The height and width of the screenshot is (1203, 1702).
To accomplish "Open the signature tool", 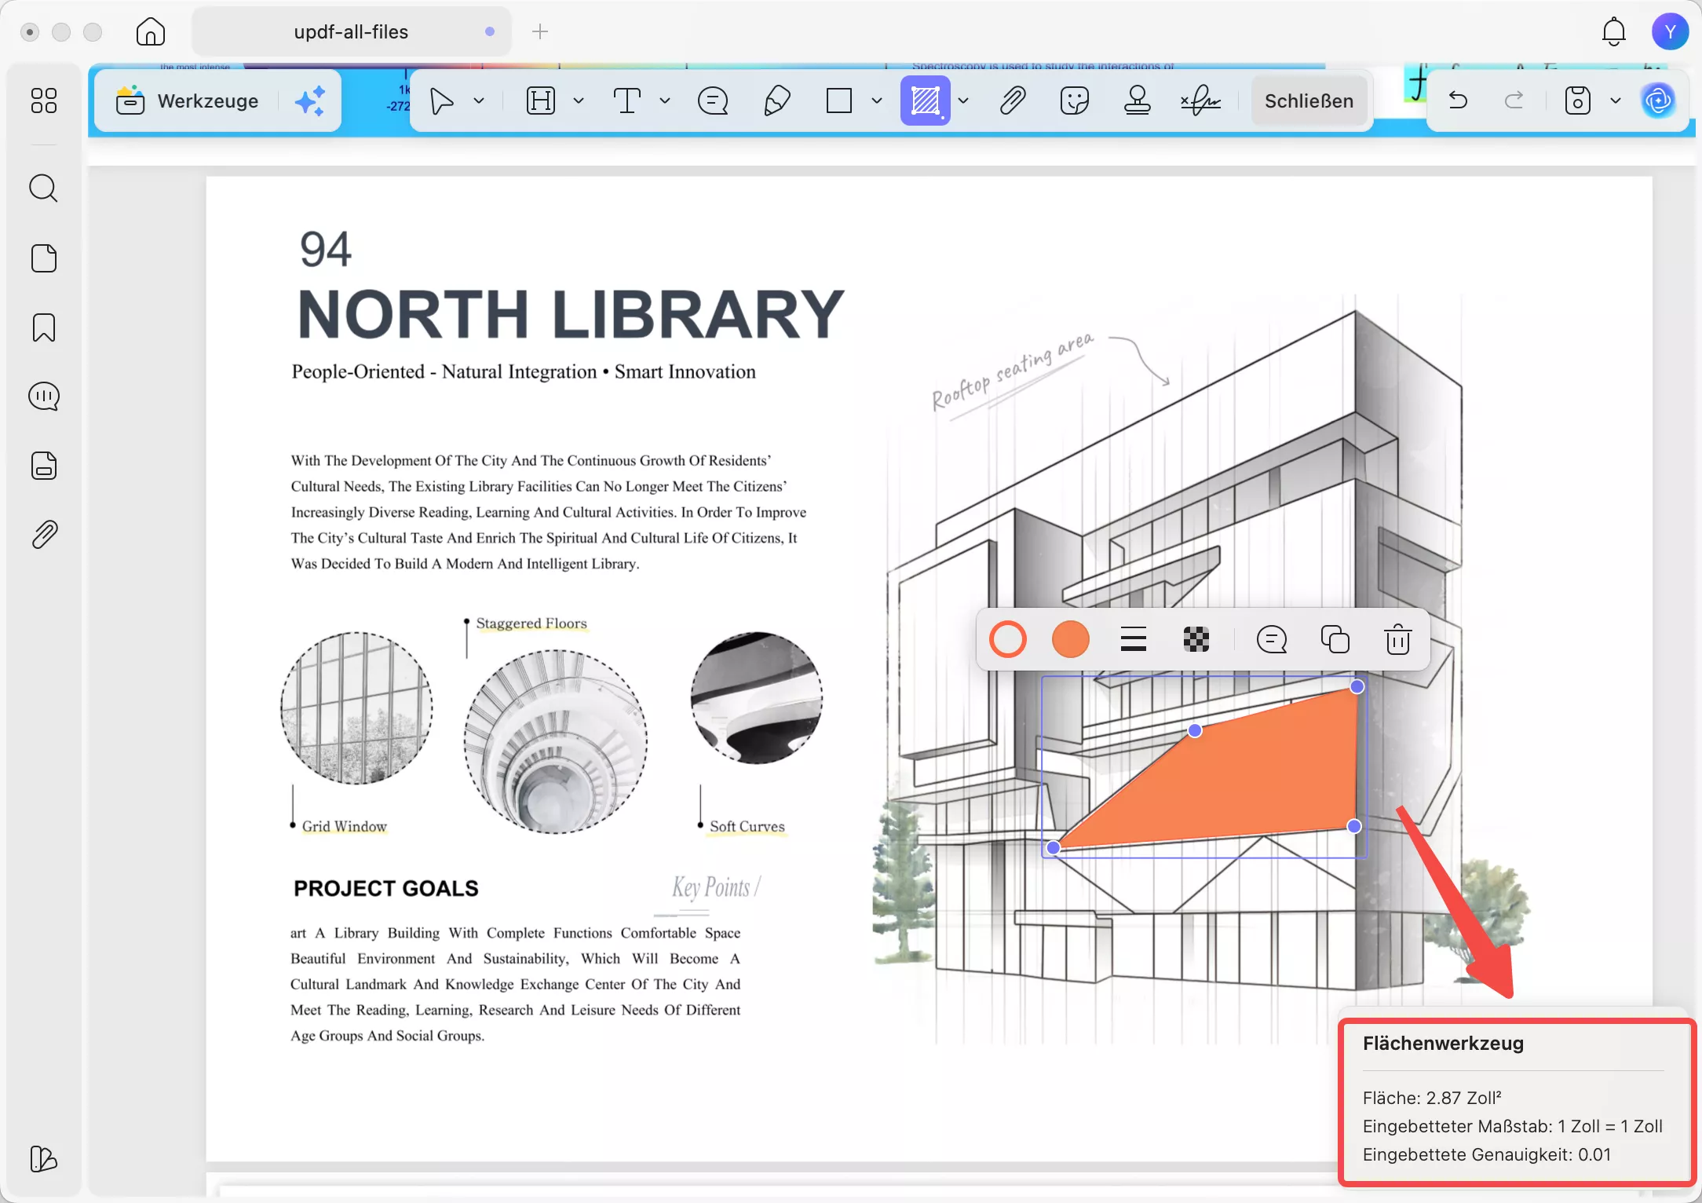I will tap(1200, 101).
